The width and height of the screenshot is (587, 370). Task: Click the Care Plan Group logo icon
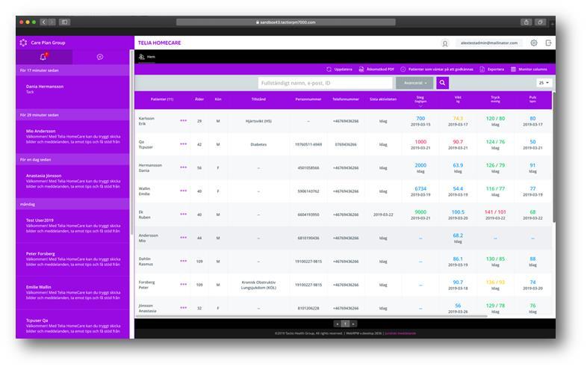pyautogui.click(x=23, y=43)
